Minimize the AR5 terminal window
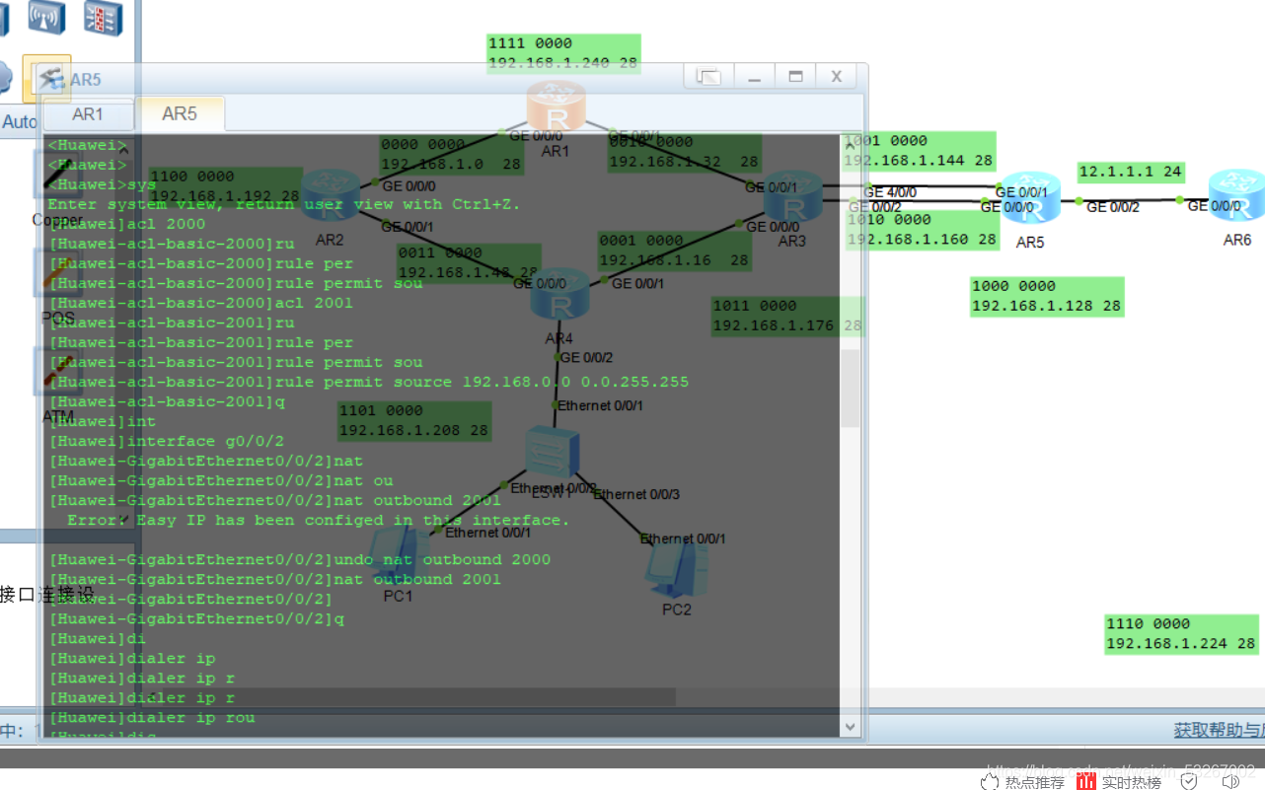Image resolution: width=1265 pixels, height=790 pixels. click(x=753, y=76)
